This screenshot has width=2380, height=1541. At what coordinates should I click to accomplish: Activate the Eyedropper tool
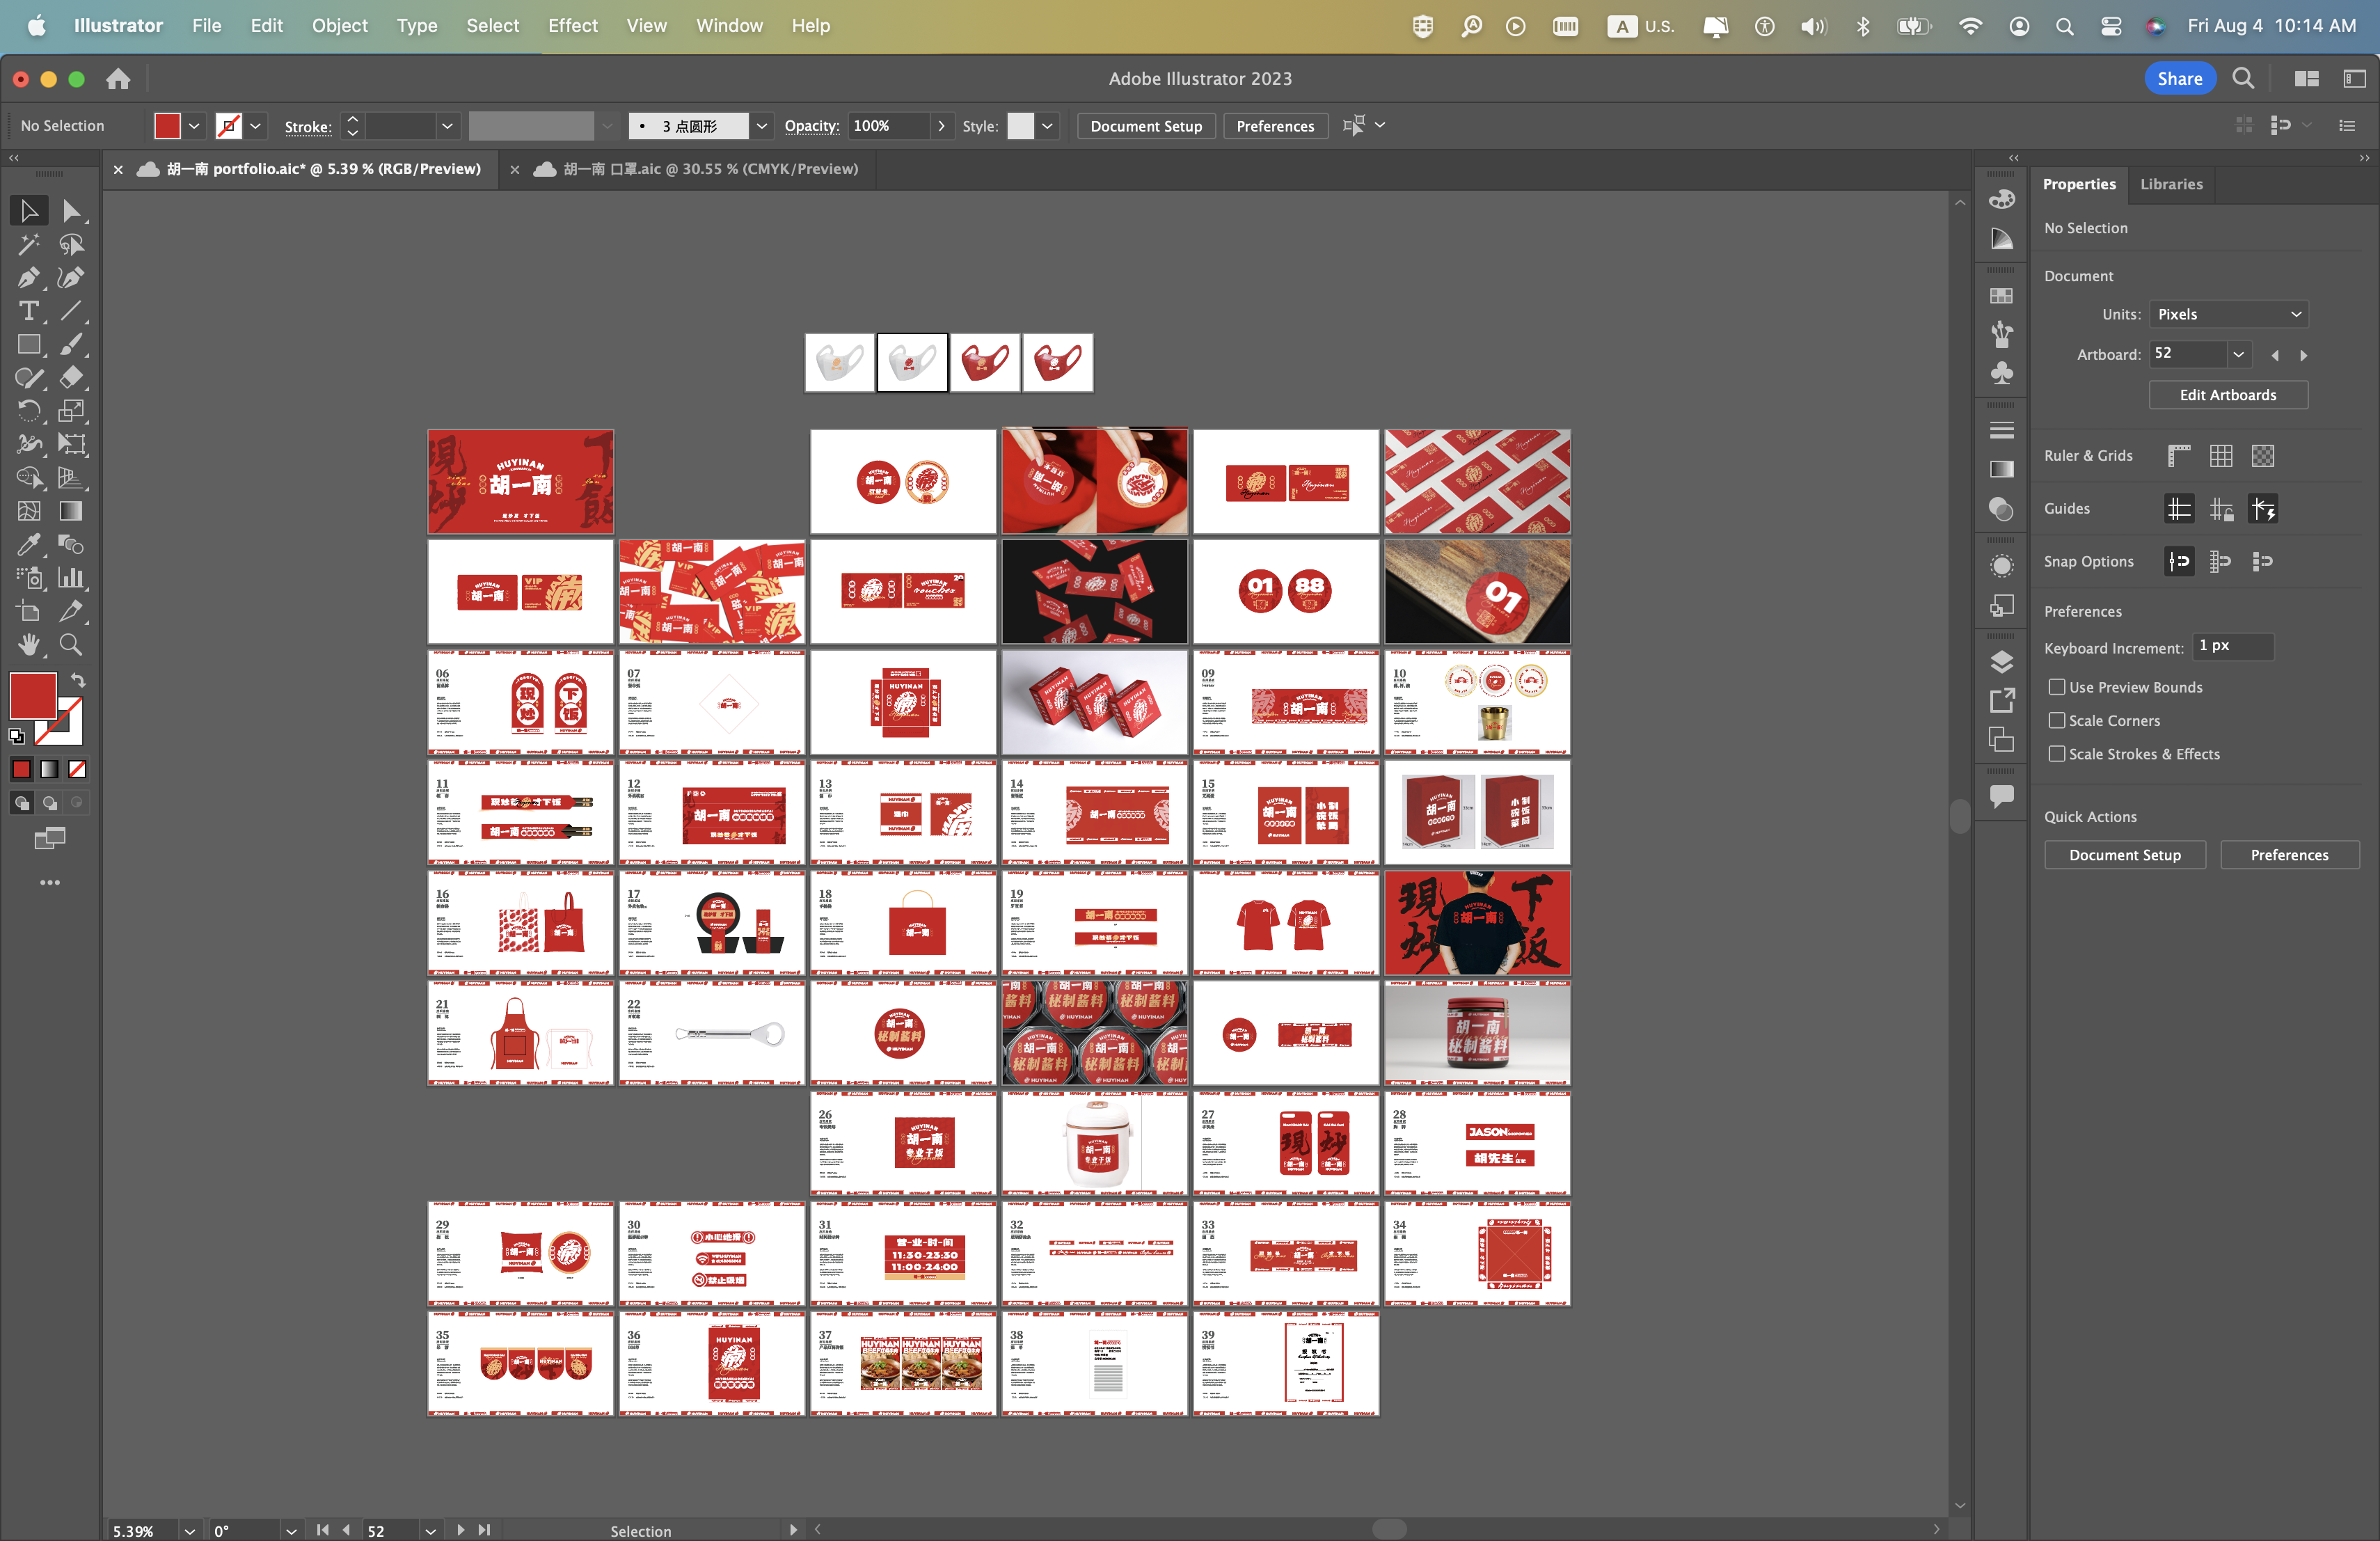[x=28, y=545]
